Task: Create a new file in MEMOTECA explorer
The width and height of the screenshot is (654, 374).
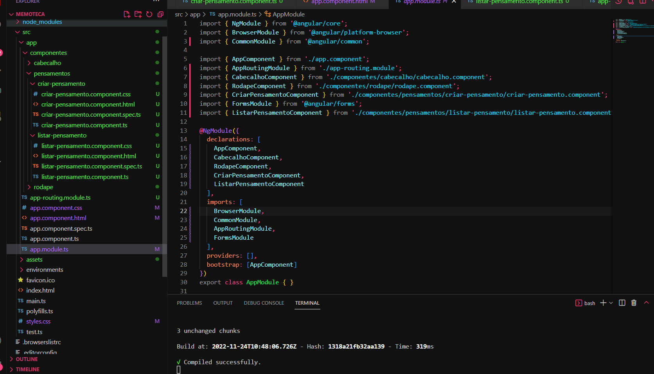Action: click(127, 14)
